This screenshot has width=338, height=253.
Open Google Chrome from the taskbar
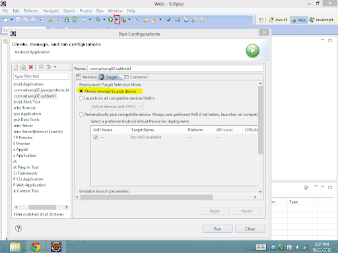click(36, 247)
